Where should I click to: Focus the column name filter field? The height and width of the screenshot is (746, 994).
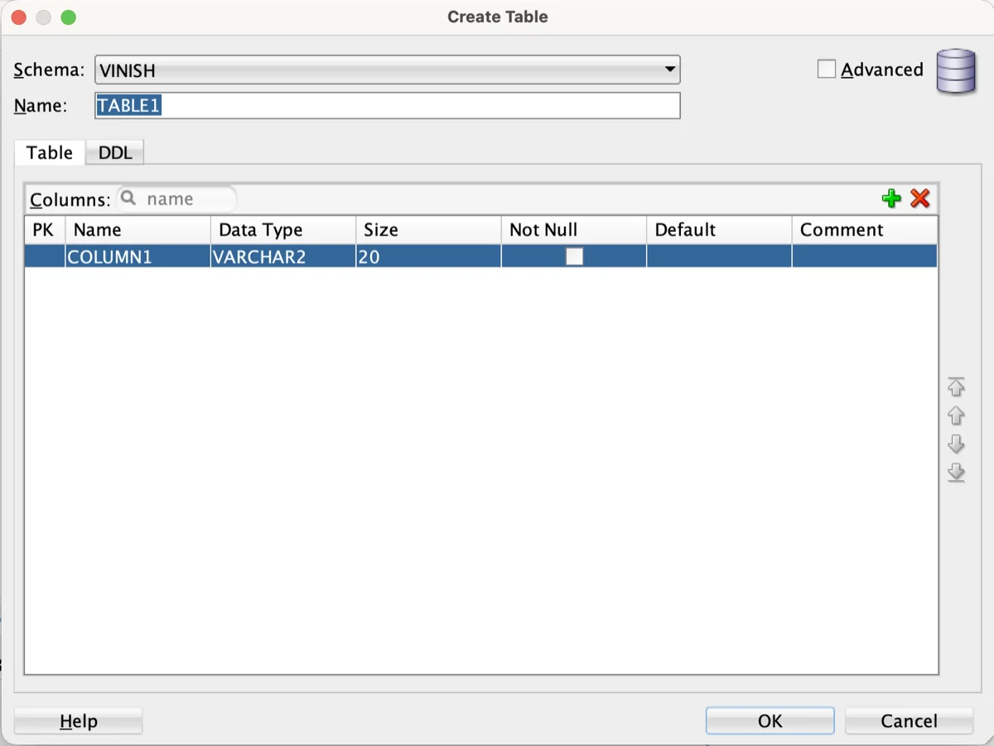(x=177, y=199)
